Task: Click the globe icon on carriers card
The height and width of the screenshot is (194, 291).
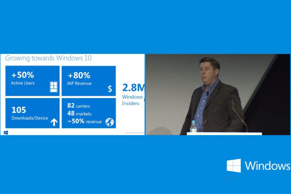Action: (109, 122)
